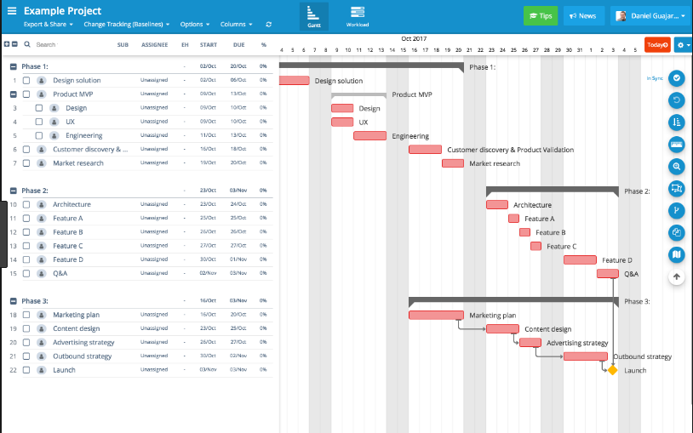Click the green Tips button
This screenshot has width=693, height=433.
tap(540, 15)
